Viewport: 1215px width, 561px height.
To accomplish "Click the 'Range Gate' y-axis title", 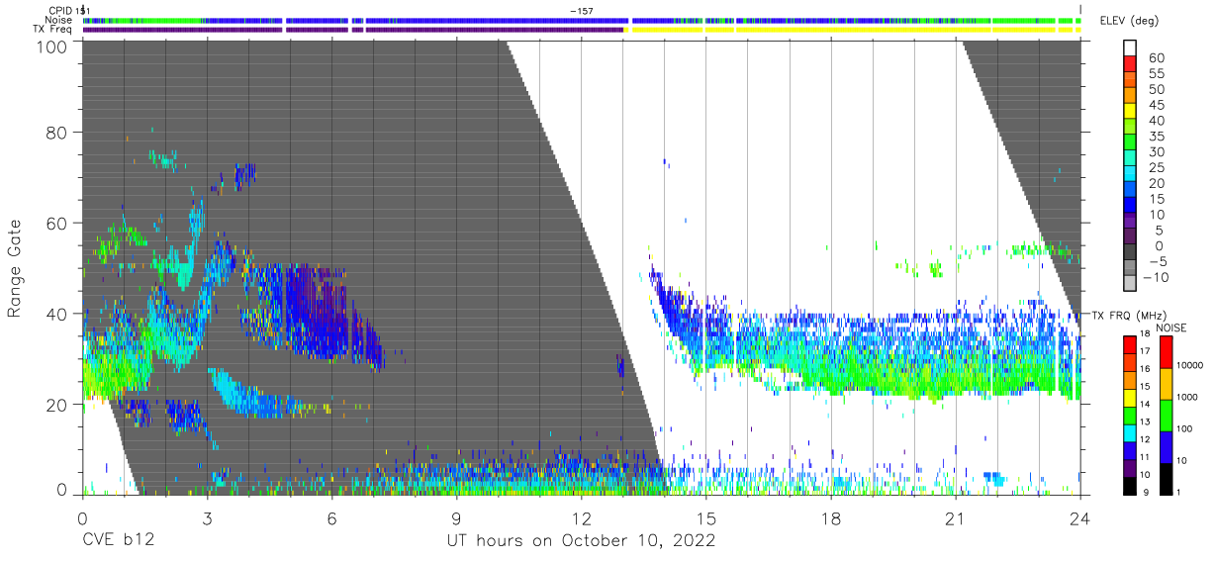I will pyautogui.click(x=15, y=268).
